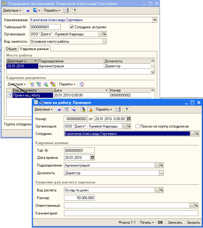
Task: Switch to the Общее tab
Action: (11, 49)
